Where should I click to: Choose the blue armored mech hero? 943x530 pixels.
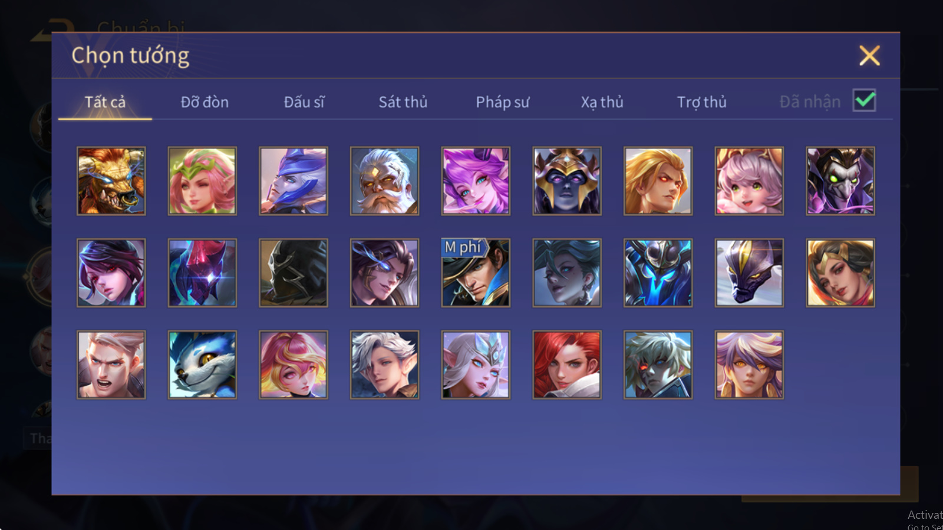[658, 273]
